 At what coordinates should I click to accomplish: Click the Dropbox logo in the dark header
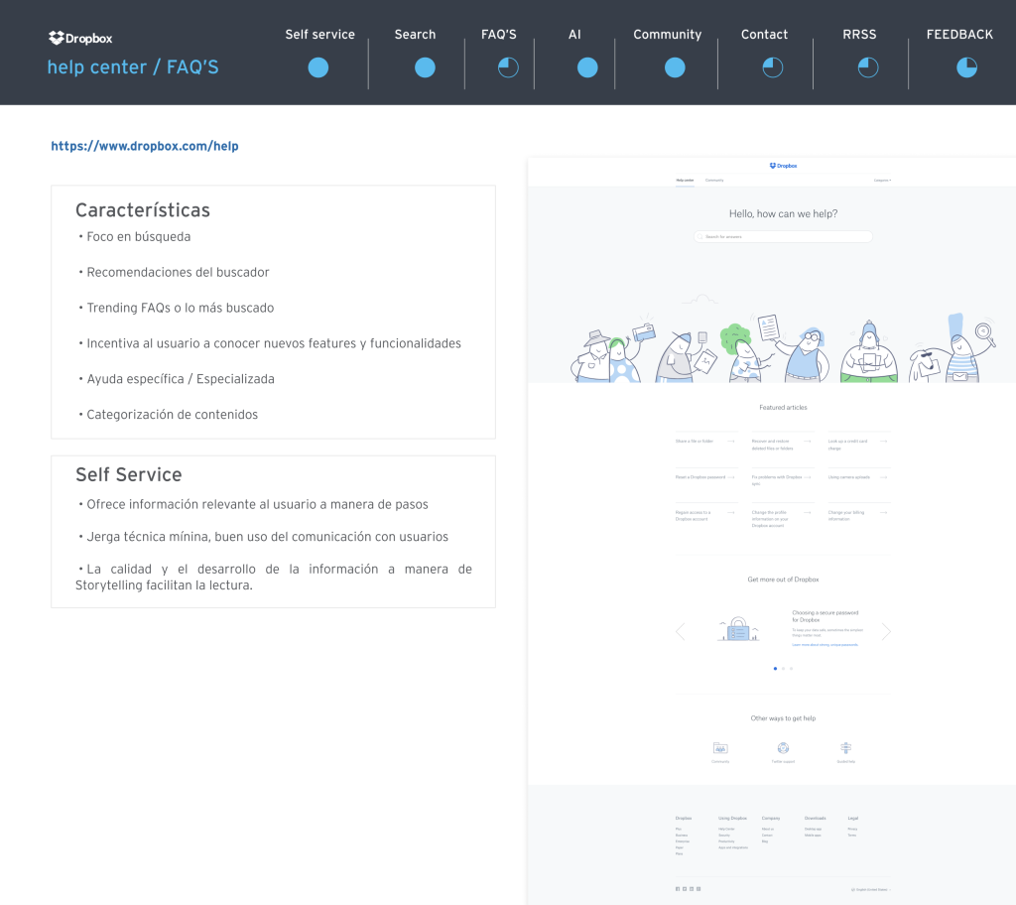[x=80, y=39]
